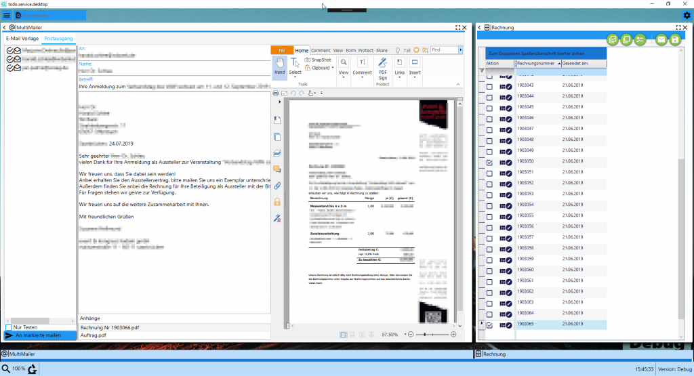Click the SnapShot camera tool
694x376 pixels.
pyautogui.click(x=318, y=60)
